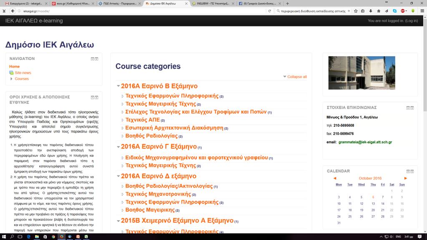Image resolution: width=427 pixels, height=240 pixels.
Task: Open the grammateia@iek-aigal.att.sch.gr email link
Action: 365,142
